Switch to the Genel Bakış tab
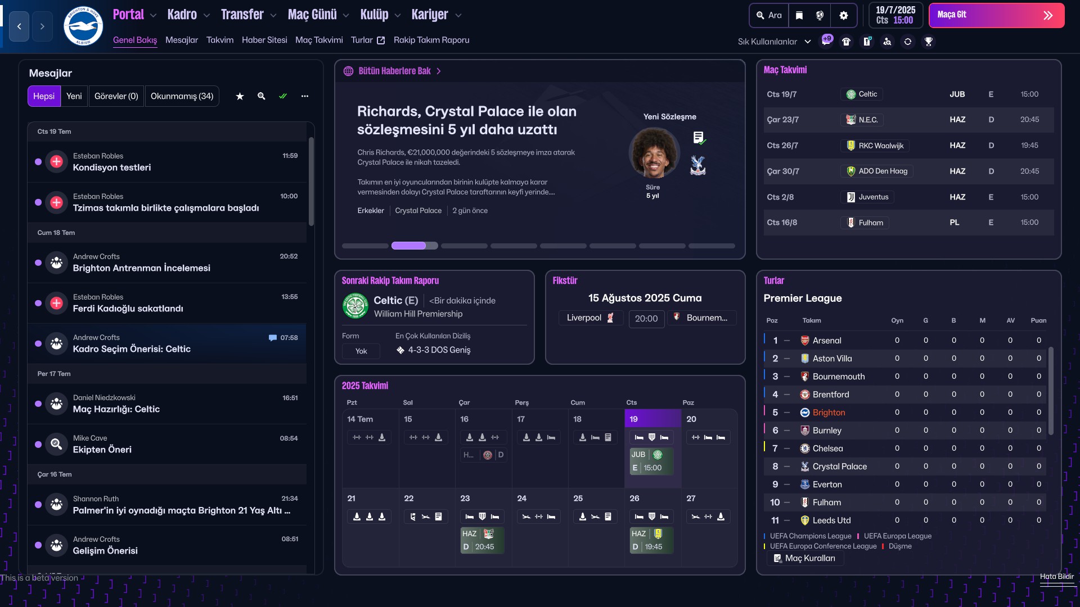This screenshot has height=607, width=1080. (135, 40)
